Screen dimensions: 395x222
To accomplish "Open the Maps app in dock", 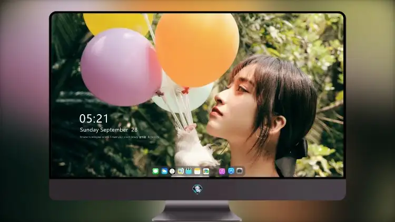I will point(180,171).
